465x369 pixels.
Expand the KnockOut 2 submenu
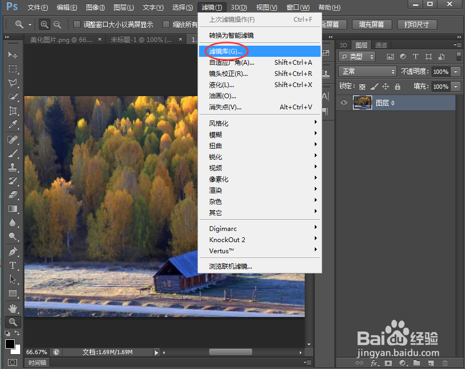[x=260, y=239]
